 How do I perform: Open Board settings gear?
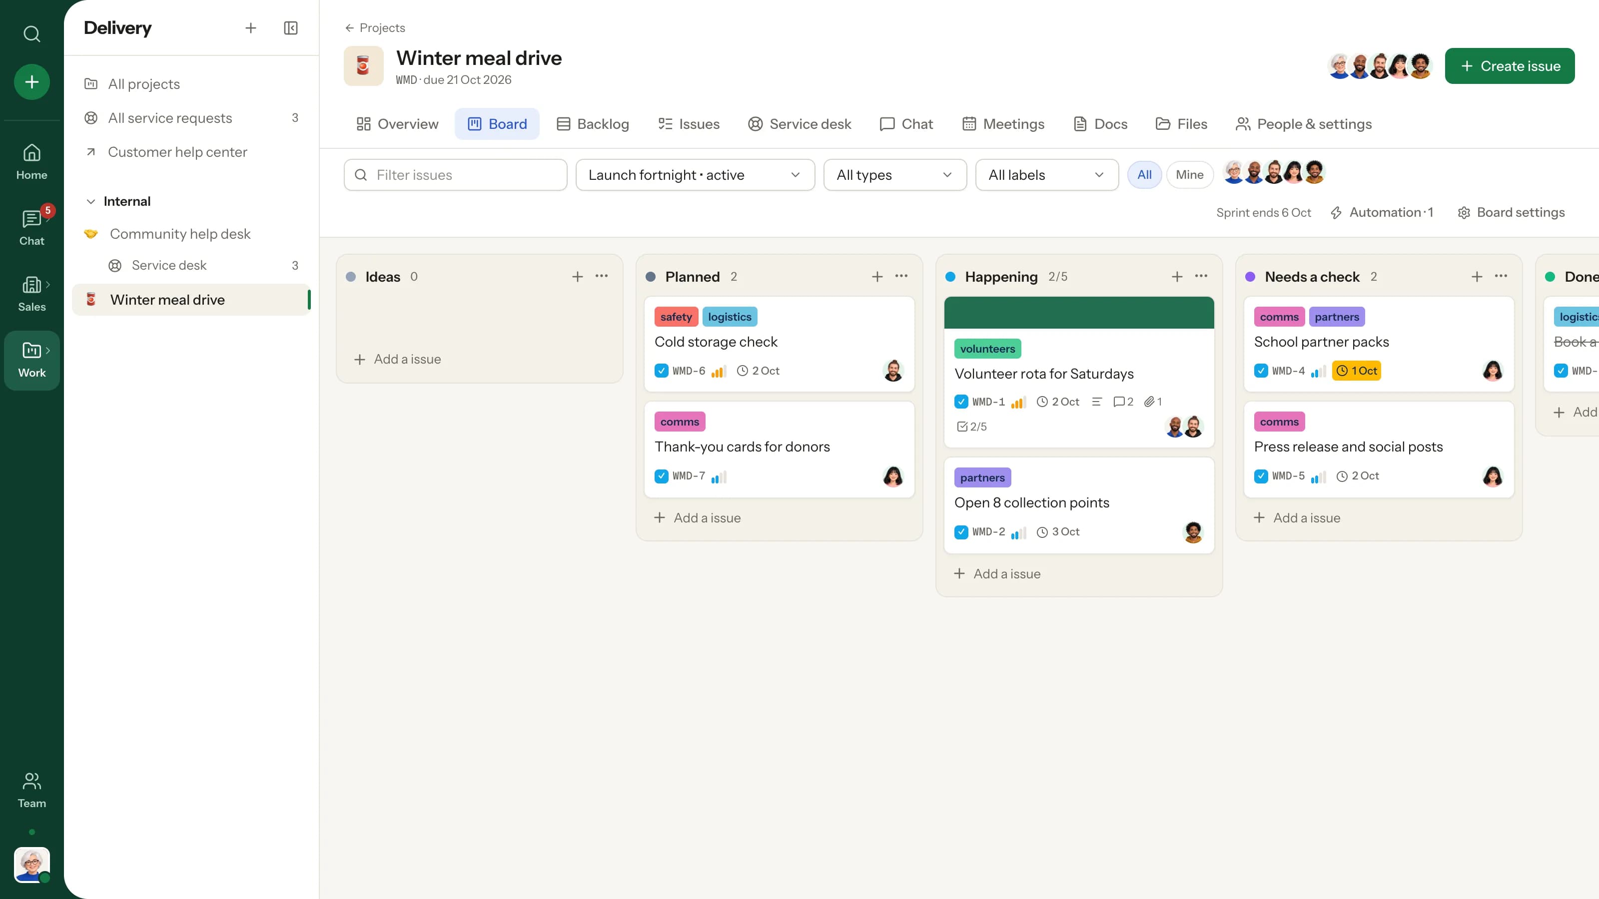pyautogui.click(x=1511, y=212)
